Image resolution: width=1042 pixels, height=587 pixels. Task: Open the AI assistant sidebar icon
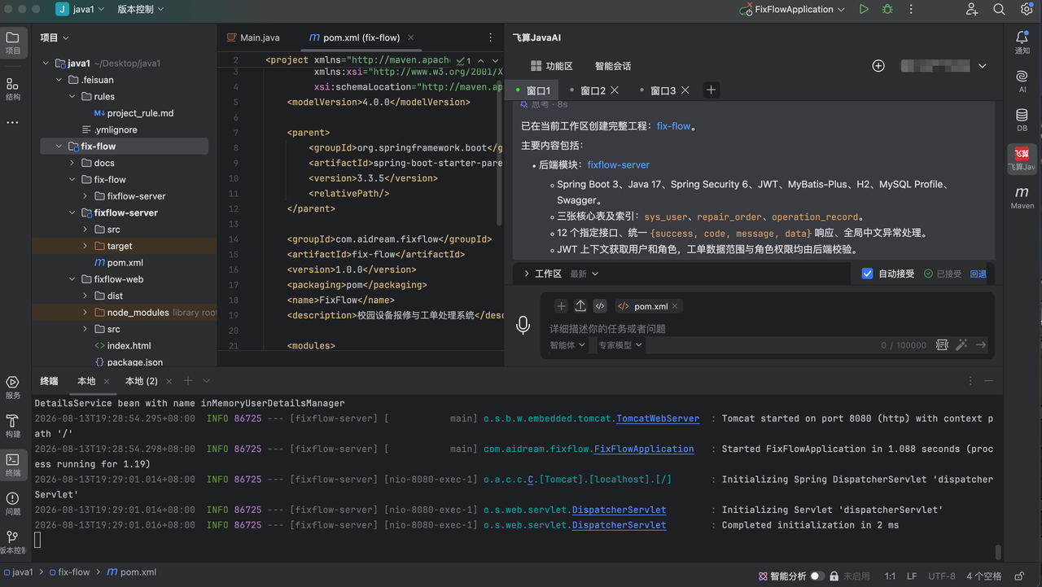[1022, 81]
